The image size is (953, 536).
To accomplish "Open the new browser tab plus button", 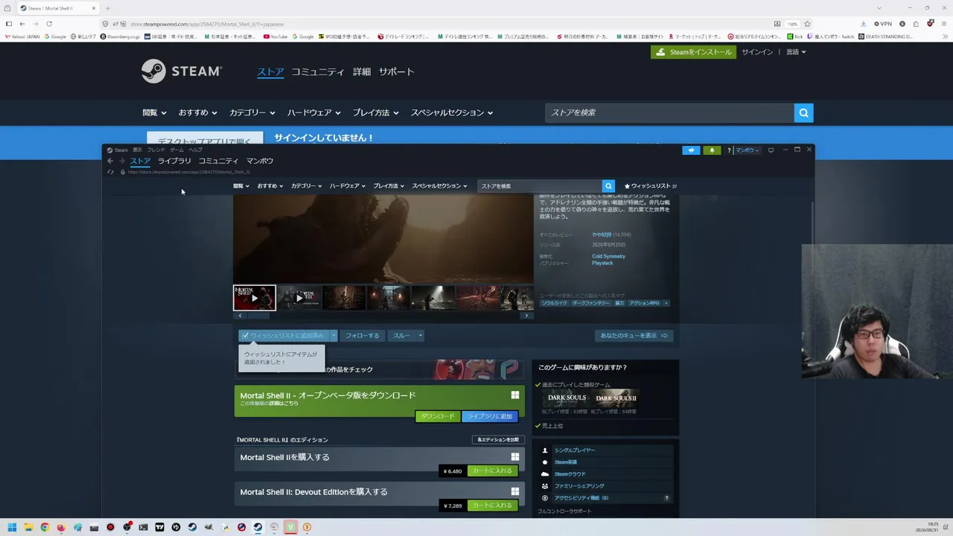I will tap(108, 8).
